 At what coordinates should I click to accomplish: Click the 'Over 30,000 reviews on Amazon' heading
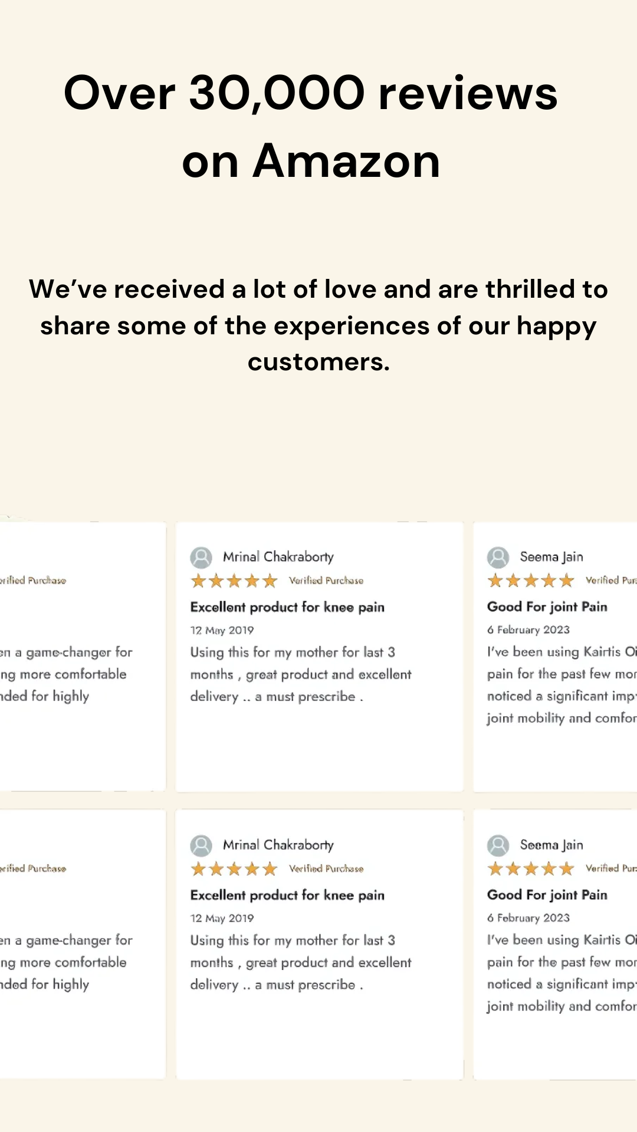point(311,127)
